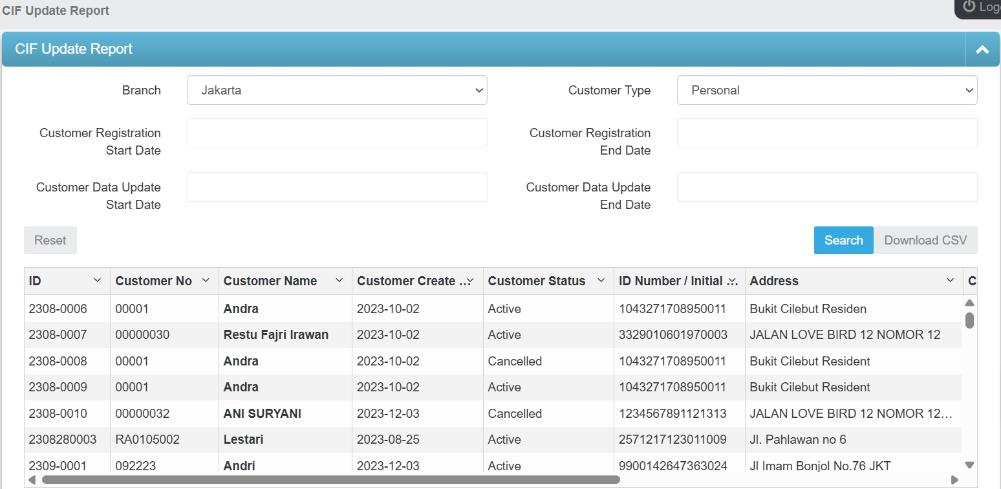The width and height of the screenshot is (1001, 489).
Task: Collapse the CIF Update Report panel
Action: point(982,50)
